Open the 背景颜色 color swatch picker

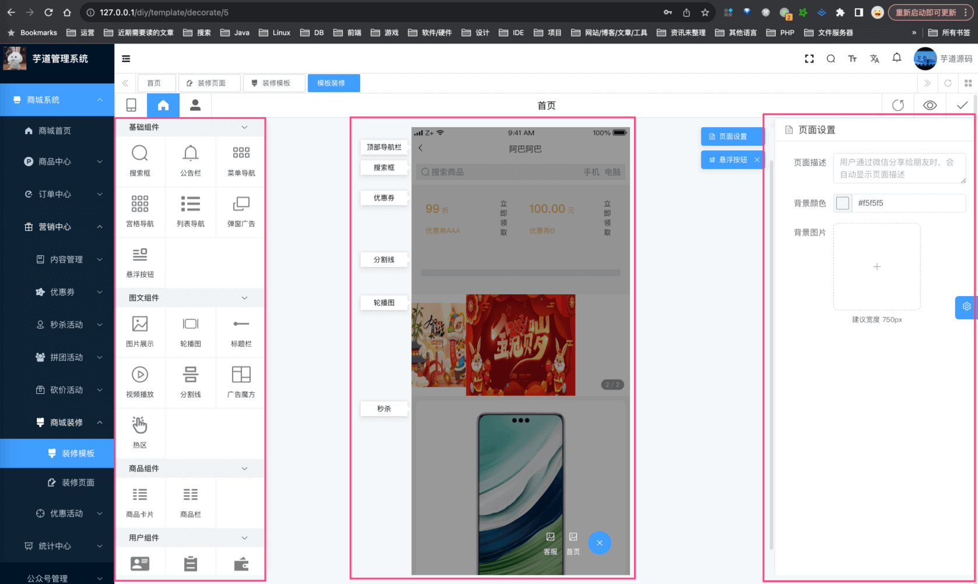[x=842, y=203]
